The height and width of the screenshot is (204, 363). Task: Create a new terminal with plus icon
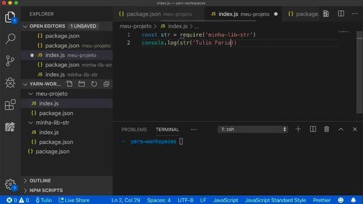[298, 129]
